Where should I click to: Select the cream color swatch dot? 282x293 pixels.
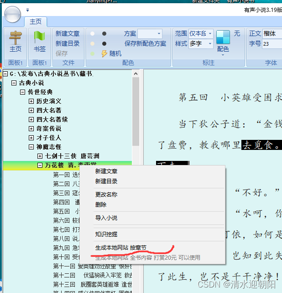tap(92, 43)
